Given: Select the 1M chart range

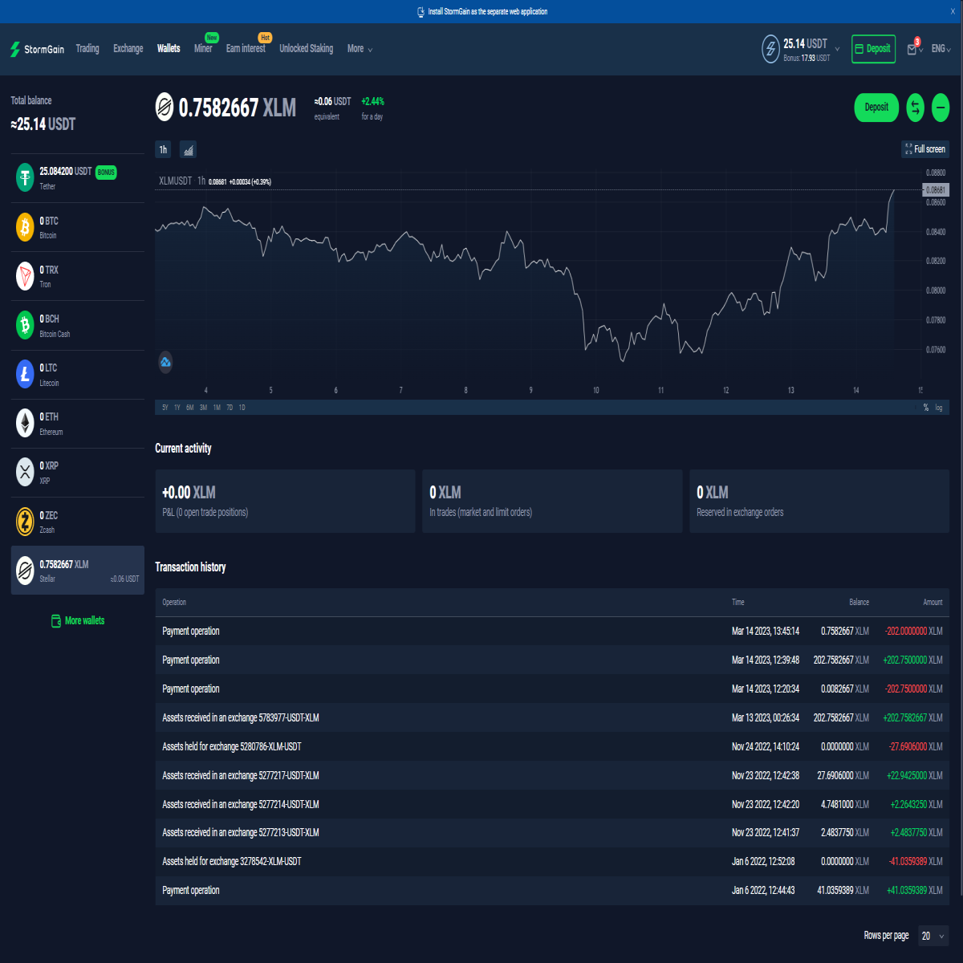Looking at the screenshot, I should 217,408.
